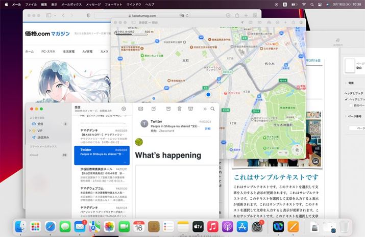The width and height of the screenshot is (365, 237).
Task: Click the PC・スマホ navigation link
Action: (x=48, y=52)
